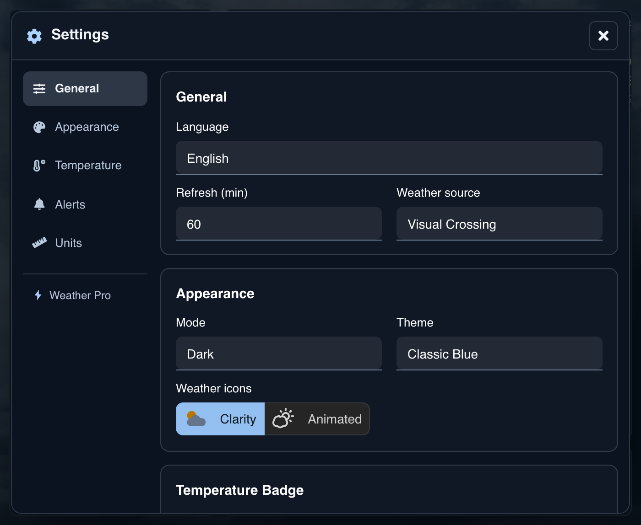The height and width of the screenshot is (525, 641).
Task: Click the Refresh (min) field showing 60
Action: pyautogui.click(x=279, y=224)
